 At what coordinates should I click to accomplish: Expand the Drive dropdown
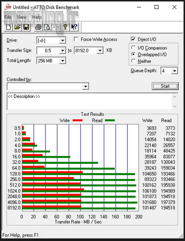63,41
